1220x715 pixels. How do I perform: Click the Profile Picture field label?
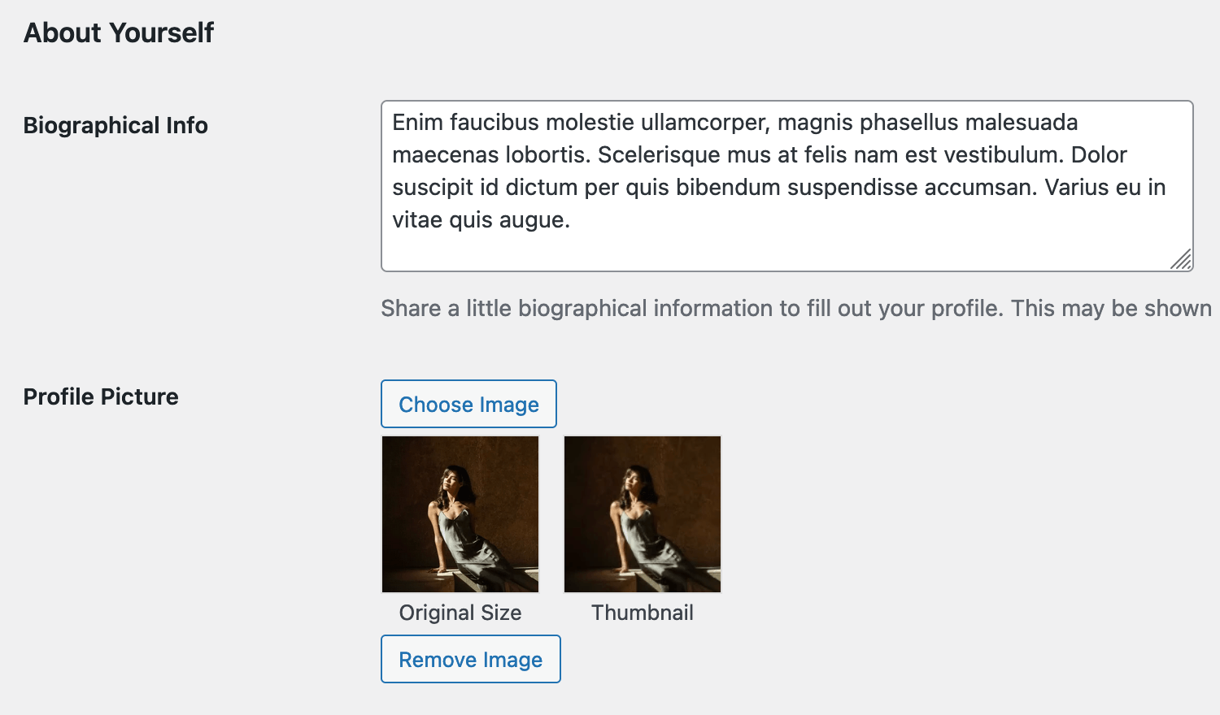click(101, 396)
